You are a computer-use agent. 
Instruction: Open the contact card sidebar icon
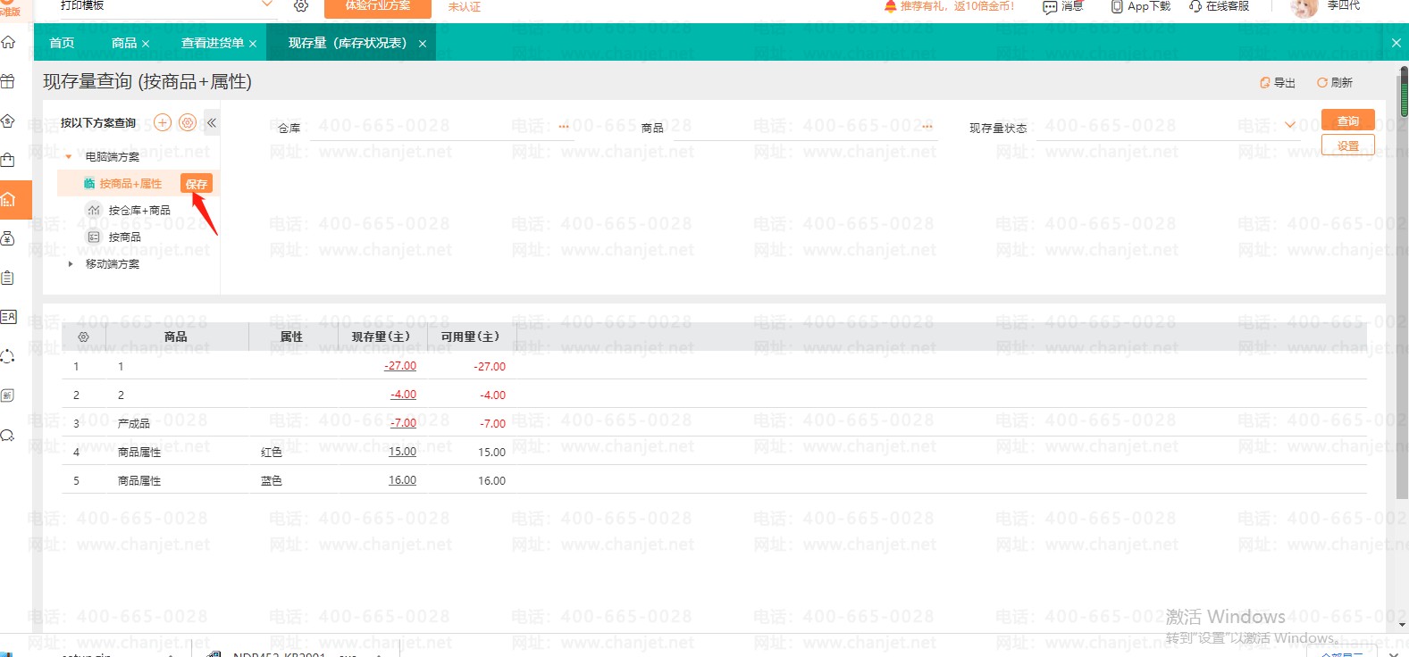[8, 317]
